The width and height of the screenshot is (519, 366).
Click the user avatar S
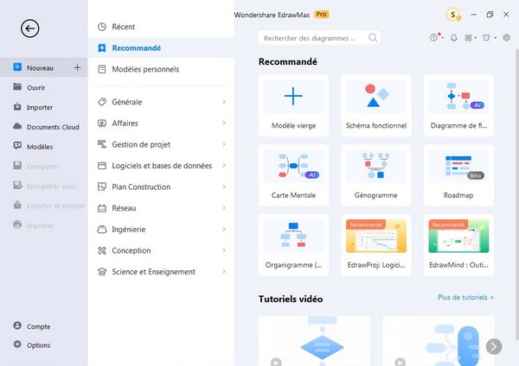[453, 15]
